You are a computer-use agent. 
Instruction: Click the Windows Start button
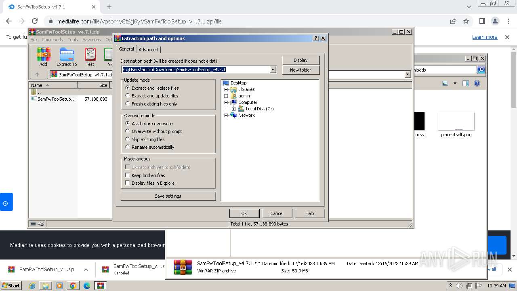click(11, 286)
